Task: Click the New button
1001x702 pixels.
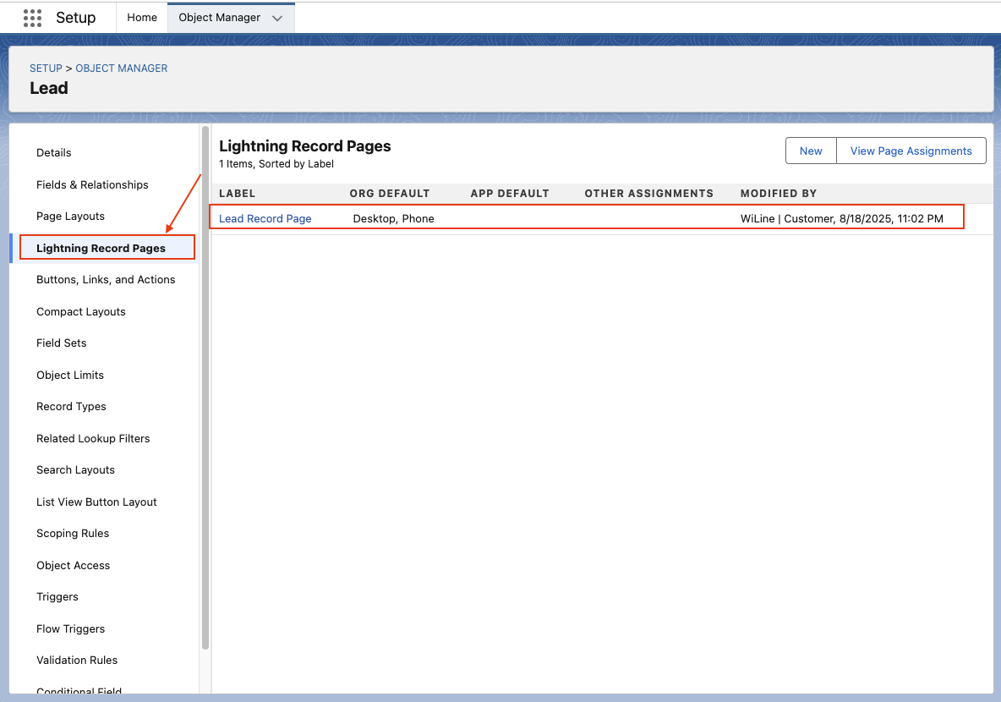Action: 810,151
